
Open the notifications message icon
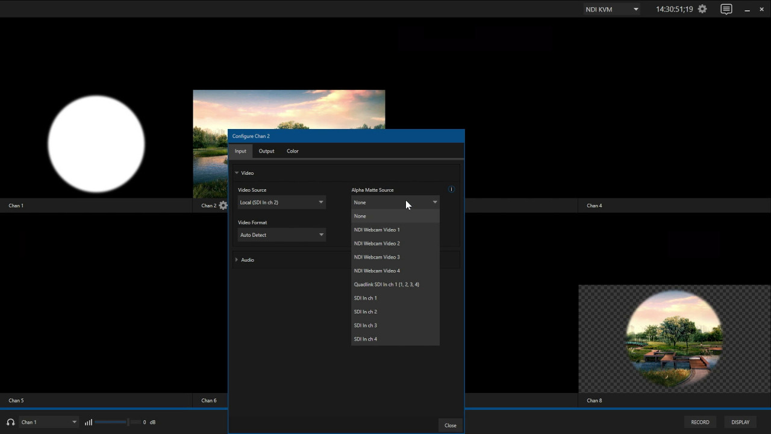point(726,9)
